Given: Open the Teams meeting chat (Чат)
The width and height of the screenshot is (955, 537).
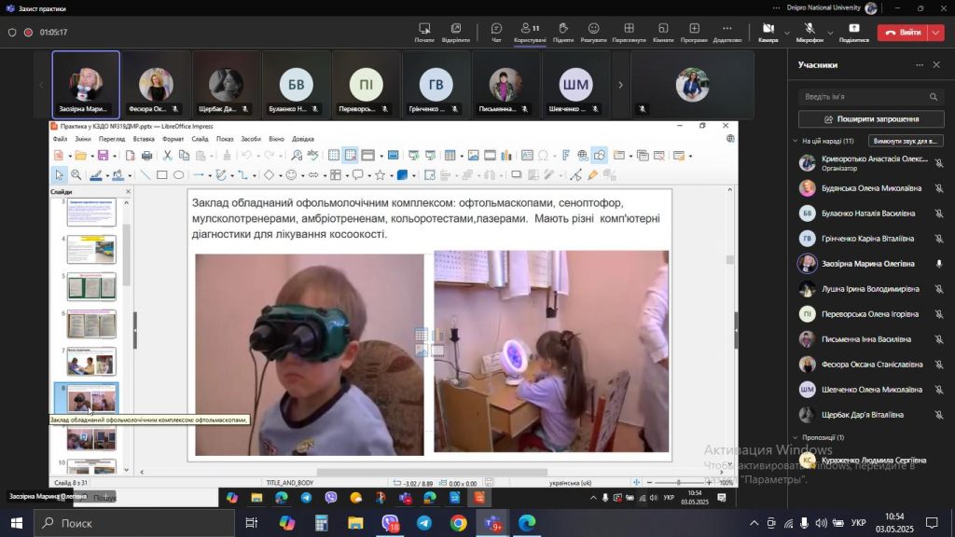Looking at the screenshot, I should point(496,33).
